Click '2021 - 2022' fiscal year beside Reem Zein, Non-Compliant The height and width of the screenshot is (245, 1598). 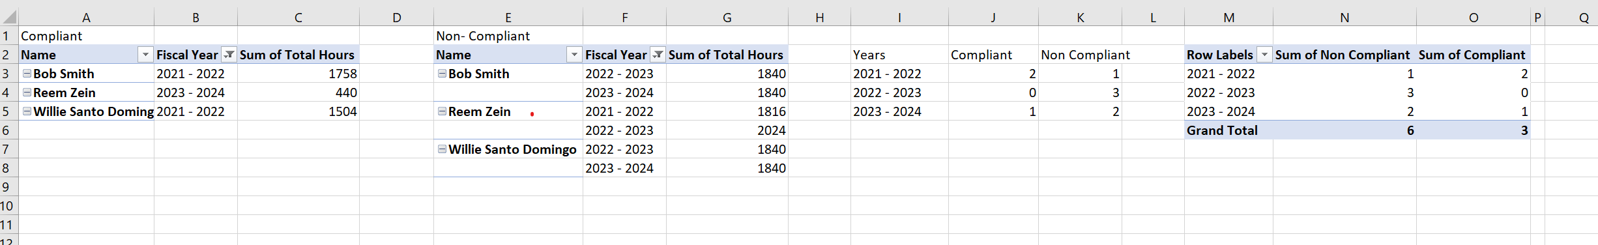625,111
